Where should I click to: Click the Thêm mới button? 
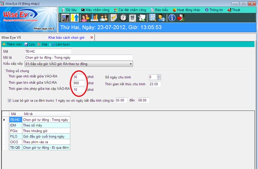pos(12,44)
